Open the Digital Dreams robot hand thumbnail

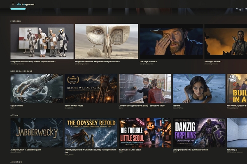click(37, 89)
